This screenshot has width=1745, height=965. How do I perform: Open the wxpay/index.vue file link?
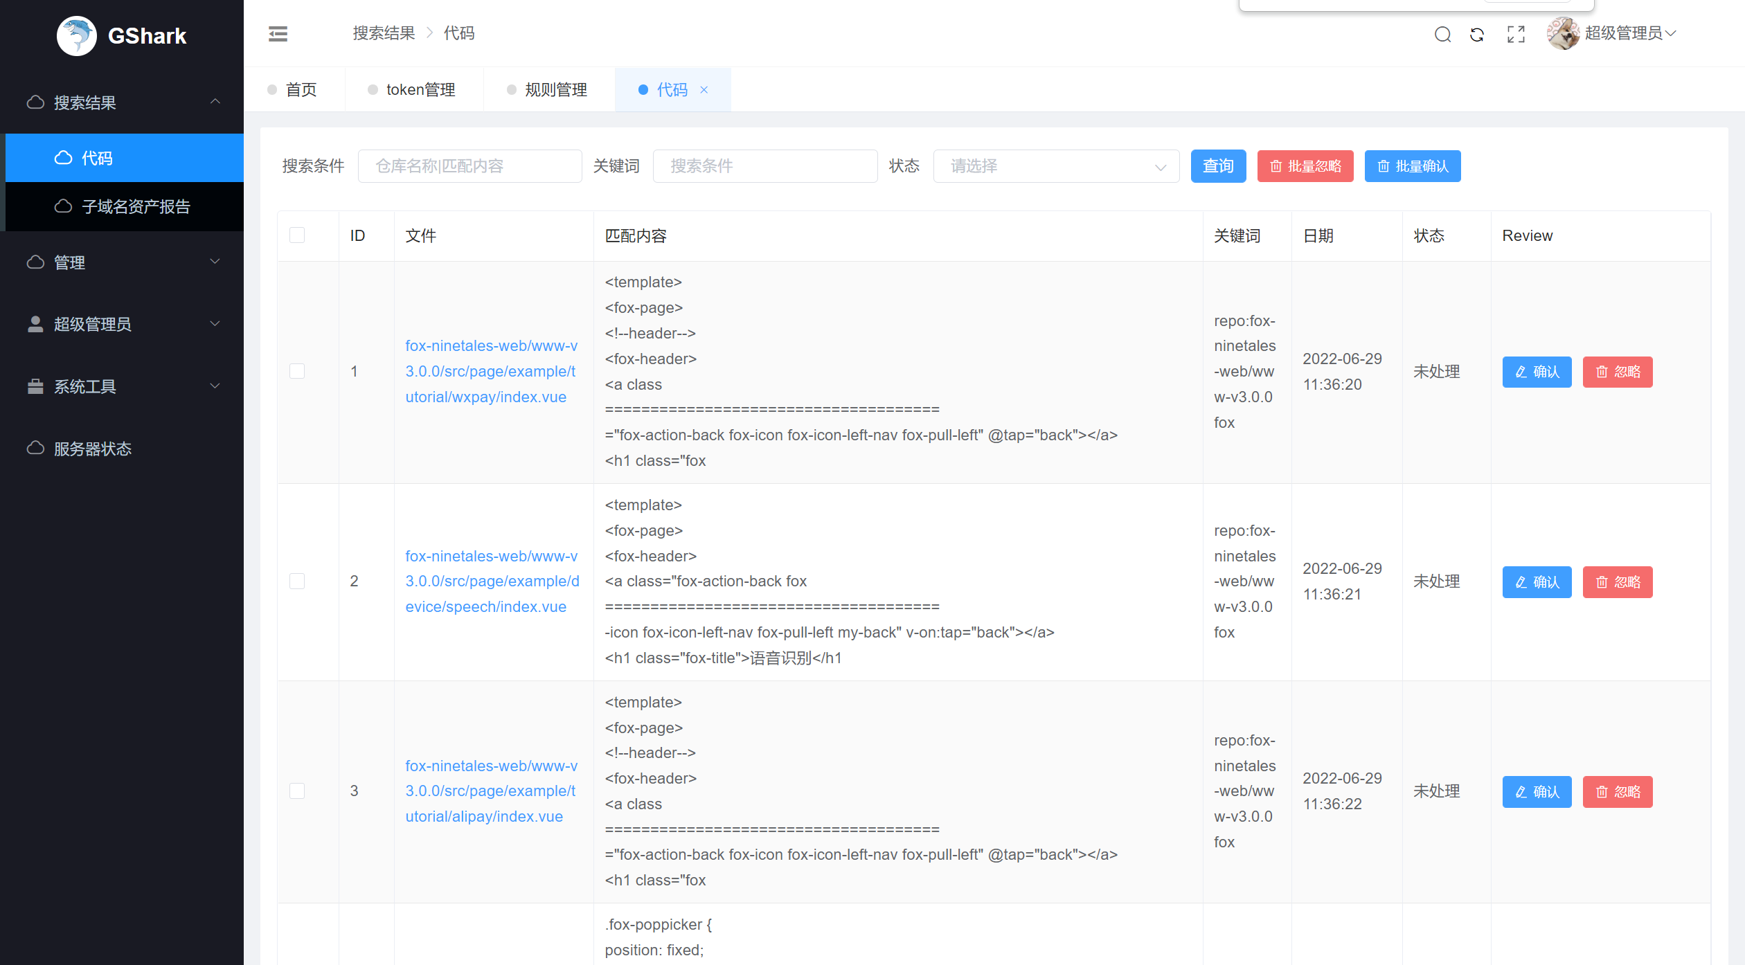click(490, 372)
